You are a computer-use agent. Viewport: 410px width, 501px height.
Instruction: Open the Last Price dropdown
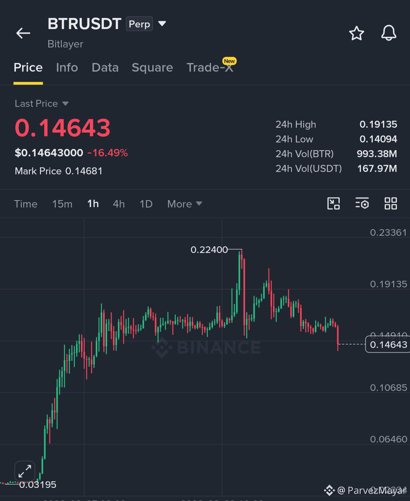click(41, 104)
